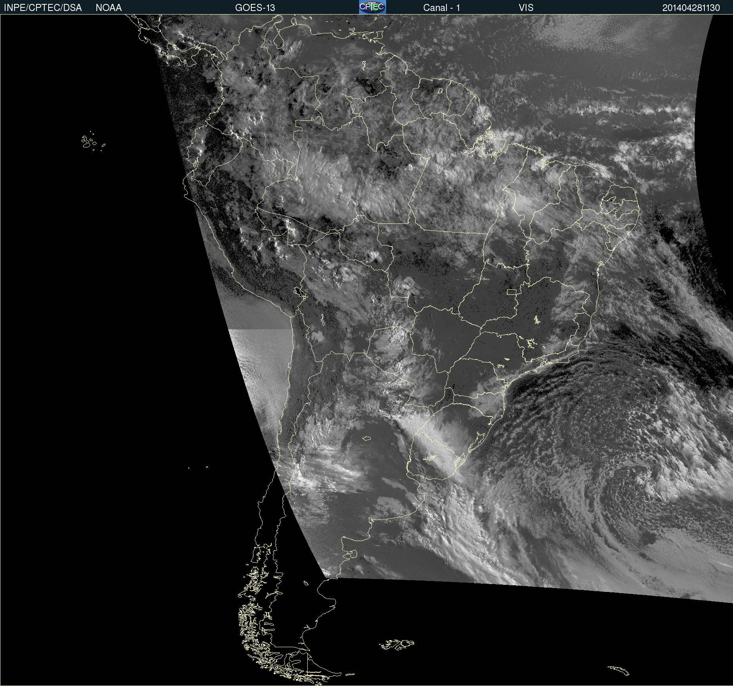Click the satellite cloud image over Brazil
This screenshot has height=686, width=733.
point(366,350)
